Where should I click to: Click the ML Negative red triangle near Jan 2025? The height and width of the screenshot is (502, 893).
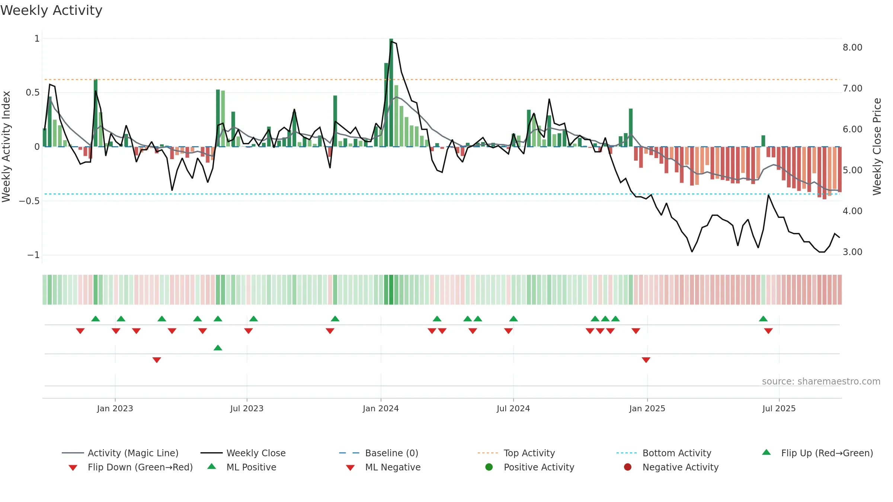coord(646,360)
